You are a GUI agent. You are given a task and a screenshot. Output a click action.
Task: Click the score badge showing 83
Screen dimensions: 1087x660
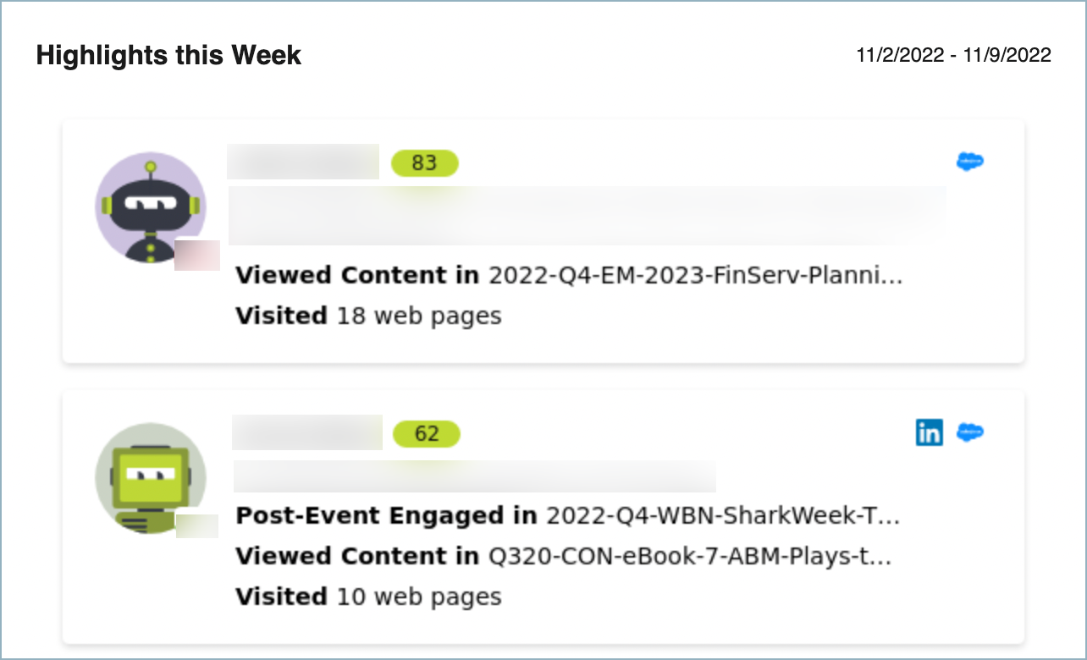(424, 162)
